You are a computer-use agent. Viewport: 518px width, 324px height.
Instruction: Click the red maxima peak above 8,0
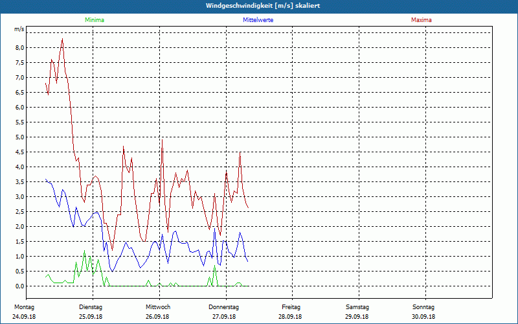point(62,39)
